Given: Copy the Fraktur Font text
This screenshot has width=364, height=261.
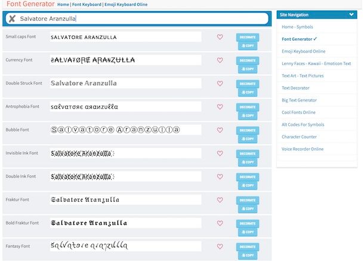Looking at the screenshot, I should click(x=248, y=208).
